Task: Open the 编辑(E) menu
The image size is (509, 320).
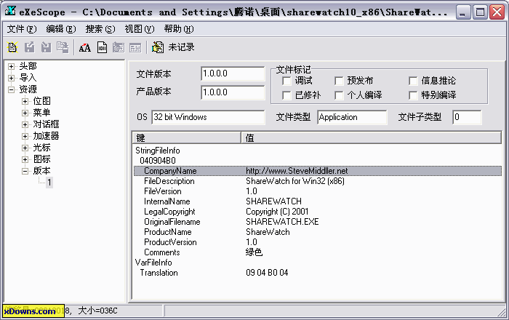Action: click(61, 29)
